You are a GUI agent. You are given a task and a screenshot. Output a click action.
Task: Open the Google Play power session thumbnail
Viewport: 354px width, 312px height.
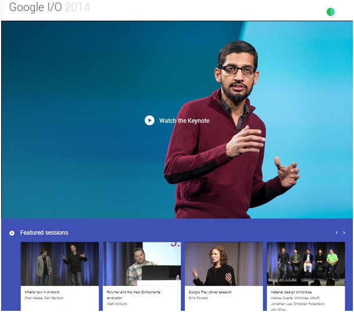pyautogui.click(x=224, y=264)
